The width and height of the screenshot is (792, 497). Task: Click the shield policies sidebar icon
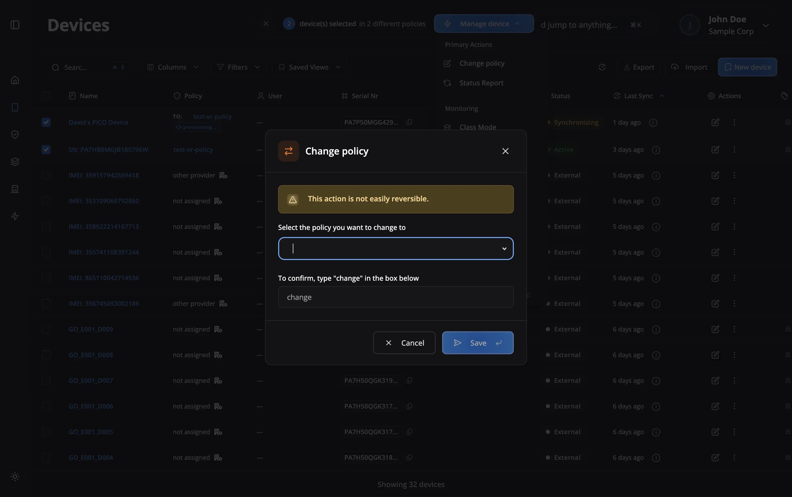[x=15, y=134]
